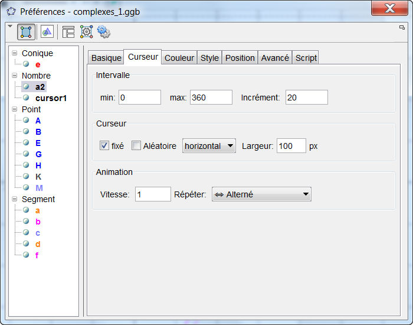This screenshot has width=413, height=325.
Task: Switch to the Couleur tab
Action: [179, 57]
